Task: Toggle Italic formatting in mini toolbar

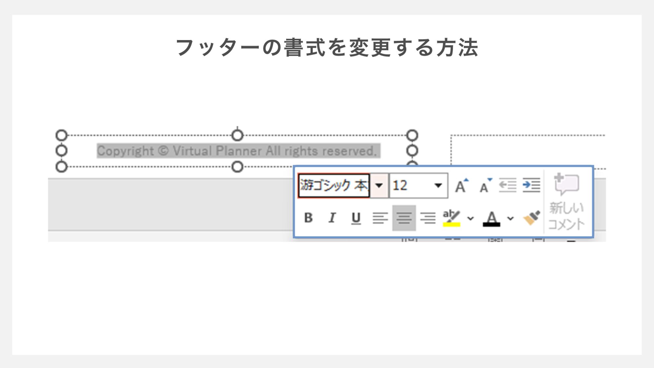Action: 332,218
